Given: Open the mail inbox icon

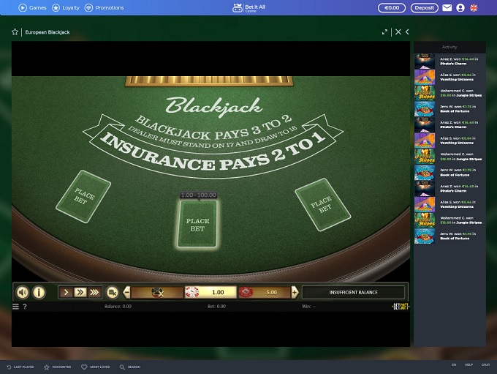Looking at the screenshot, I should point(447,8).
